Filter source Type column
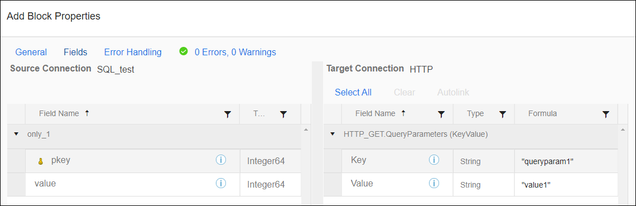The width and height of the screenshot is (636, 206). tap(283, 115)
